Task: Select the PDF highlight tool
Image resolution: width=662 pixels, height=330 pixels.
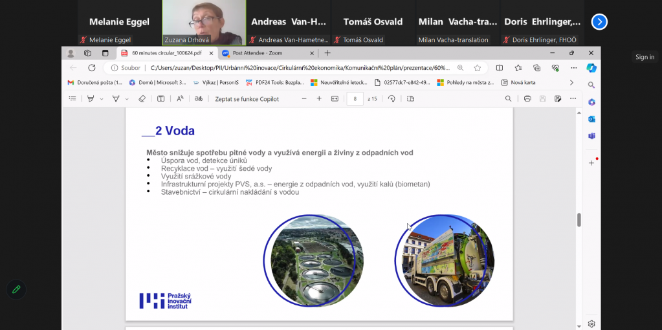Action: coord(91,99)
